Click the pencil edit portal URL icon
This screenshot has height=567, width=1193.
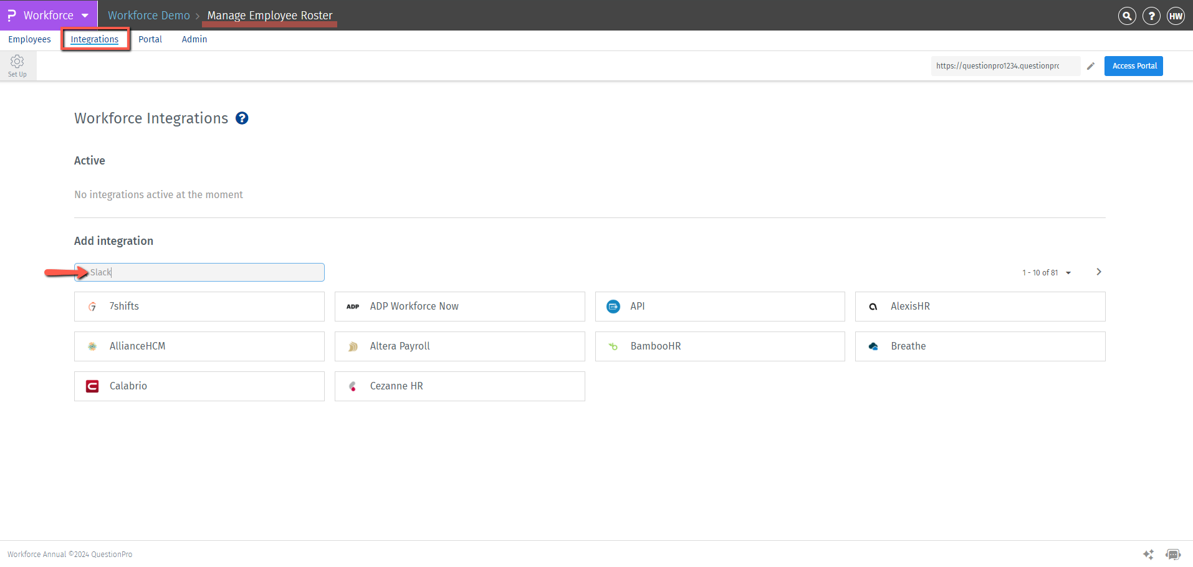coord(1091,66)
